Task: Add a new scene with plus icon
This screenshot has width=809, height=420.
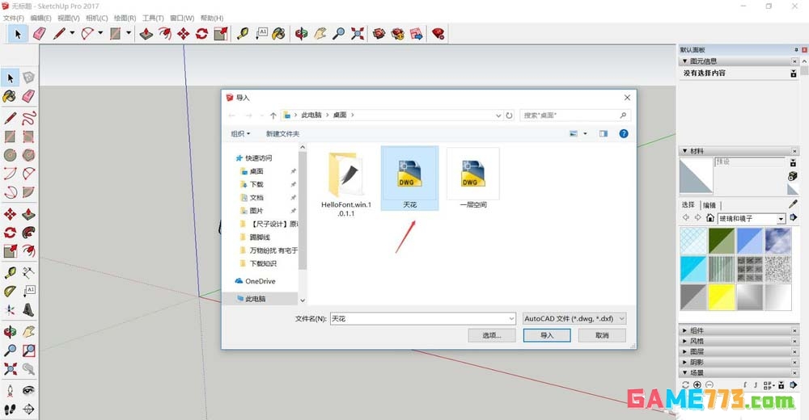Action: [697, 384]
